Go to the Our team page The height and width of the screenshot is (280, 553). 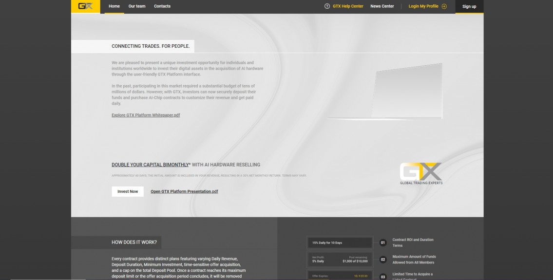point(137,6)
